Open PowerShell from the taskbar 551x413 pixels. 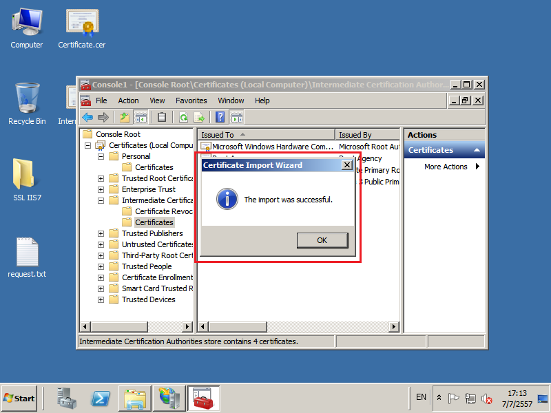[101, 398]
